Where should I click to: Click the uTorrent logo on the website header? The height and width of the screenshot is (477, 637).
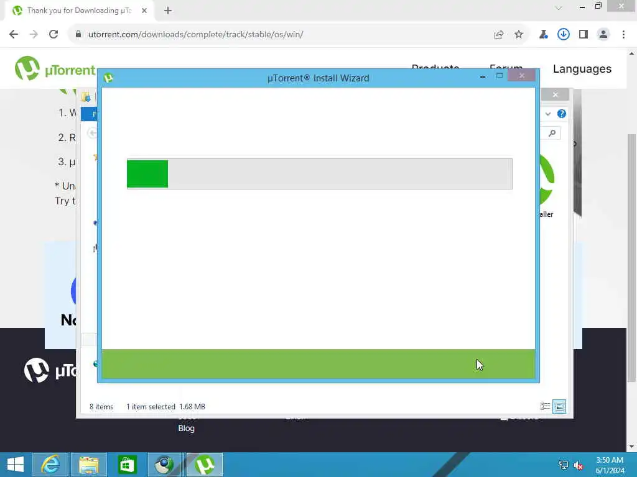[x=55, y=68]
